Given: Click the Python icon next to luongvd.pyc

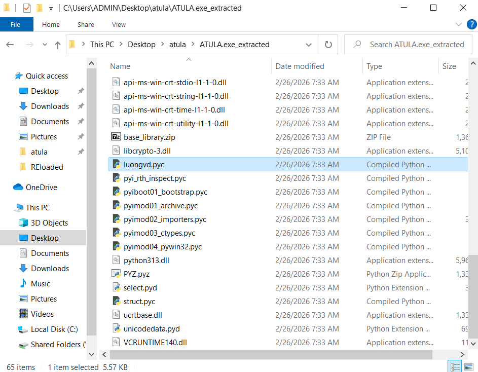Looking at the screenshot, I should (x=116, y=165).
